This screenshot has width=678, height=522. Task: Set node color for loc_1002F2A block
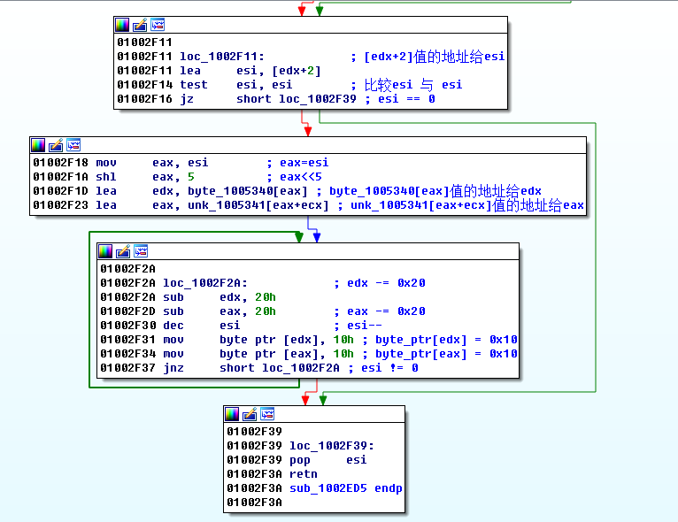pos(105,251)
